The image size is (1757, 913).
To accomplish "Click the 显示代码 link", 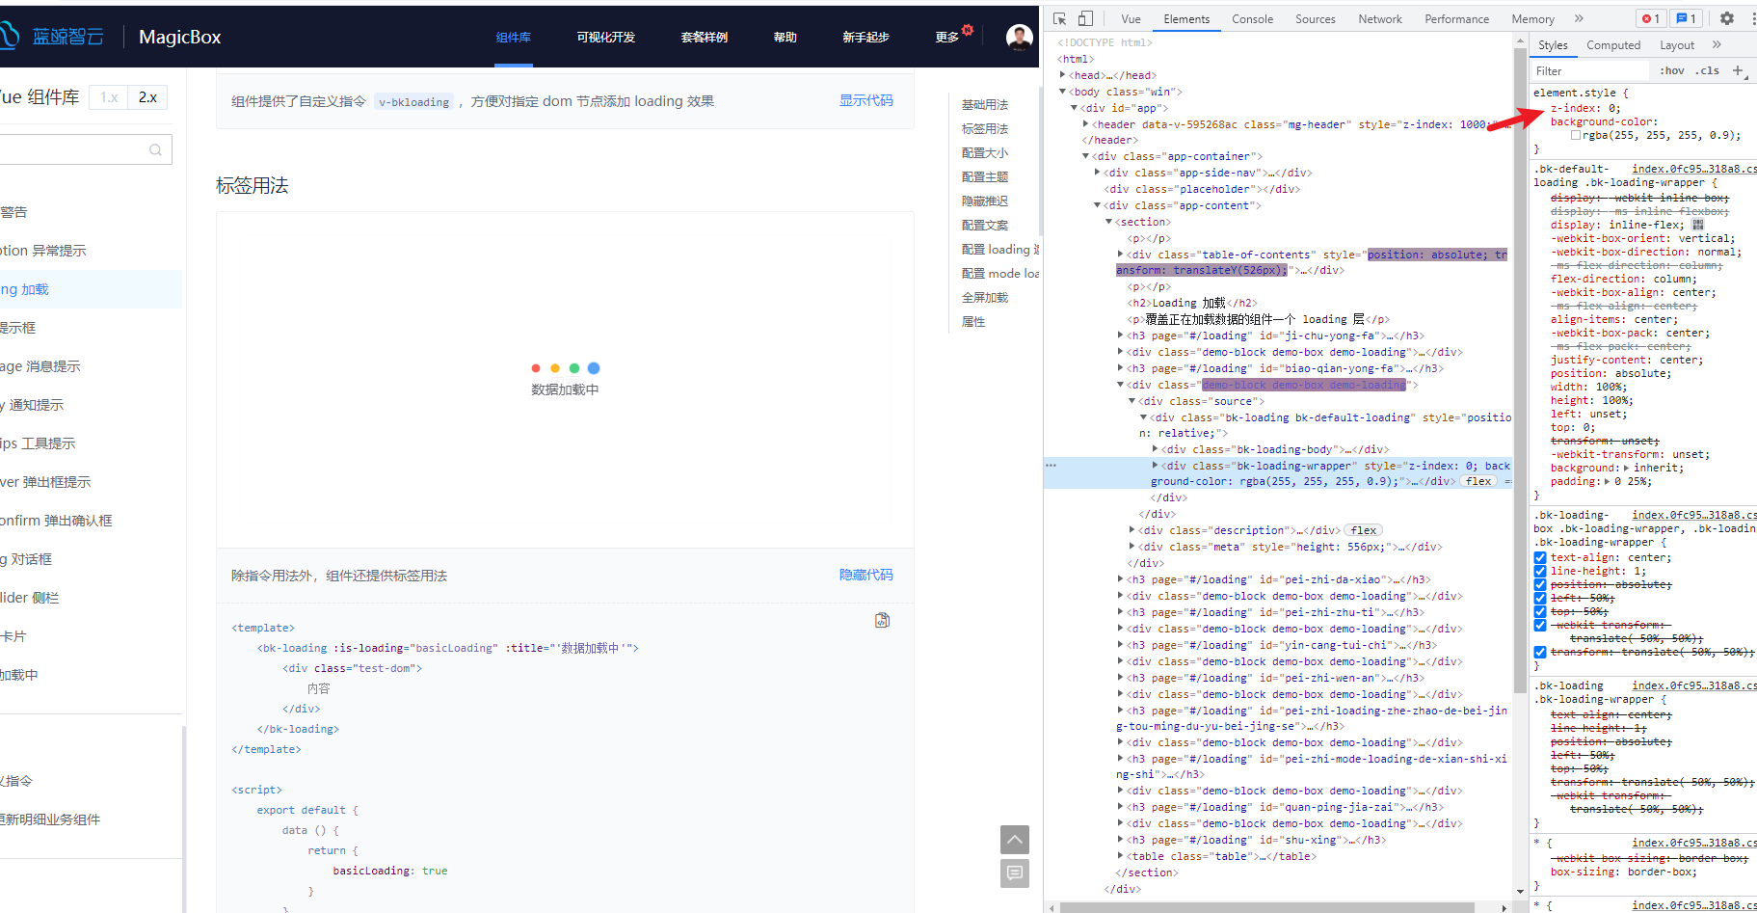I will tap(865, 100).
